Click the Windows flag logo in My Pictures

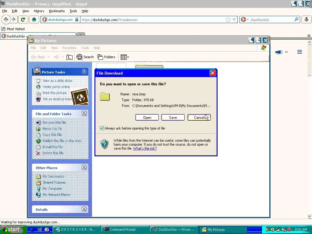[x=264, y=48]
